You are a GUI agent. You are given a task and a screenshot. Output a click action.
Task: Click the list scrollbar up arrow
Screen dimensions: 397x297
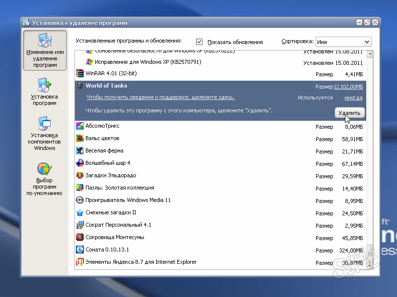pos(369,53)
